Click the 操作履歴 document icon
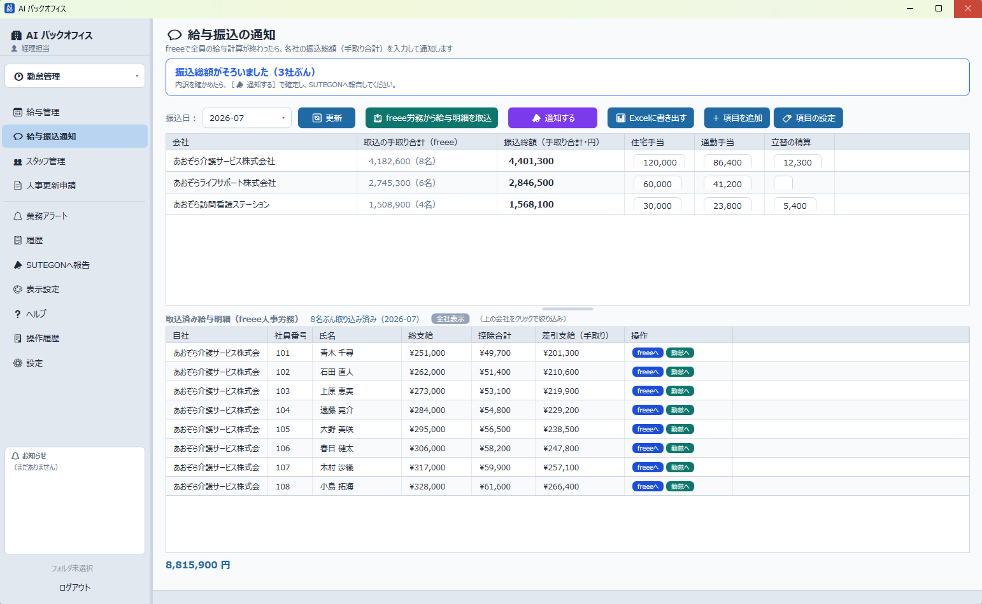This screenshot has height=604, width=982. [x=18, y=339]
